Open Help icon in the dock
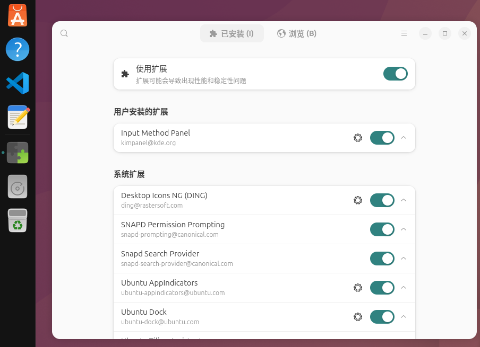The width and height of the screenshot is (480, 347). click(18, 49)
